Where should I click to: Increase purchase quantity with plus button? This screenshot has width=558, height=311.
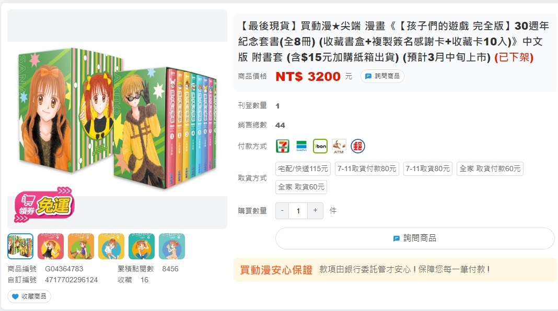pyautogui.click(x=315, y=211)
